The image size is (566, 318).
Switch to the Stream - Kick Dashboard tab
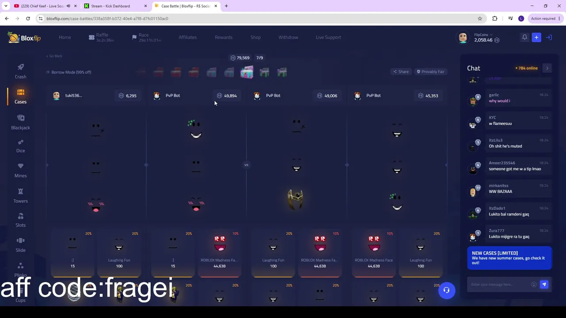pos(116,6)
